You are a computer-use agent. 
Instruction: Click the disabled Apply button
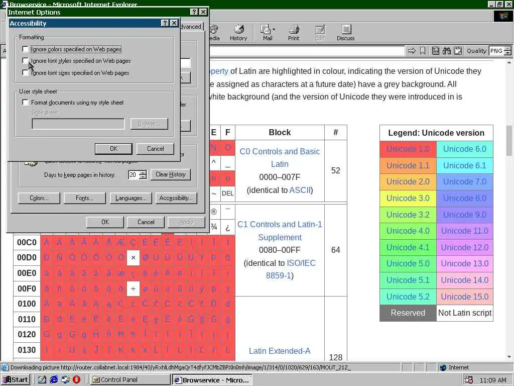click(x=186, y=222)
